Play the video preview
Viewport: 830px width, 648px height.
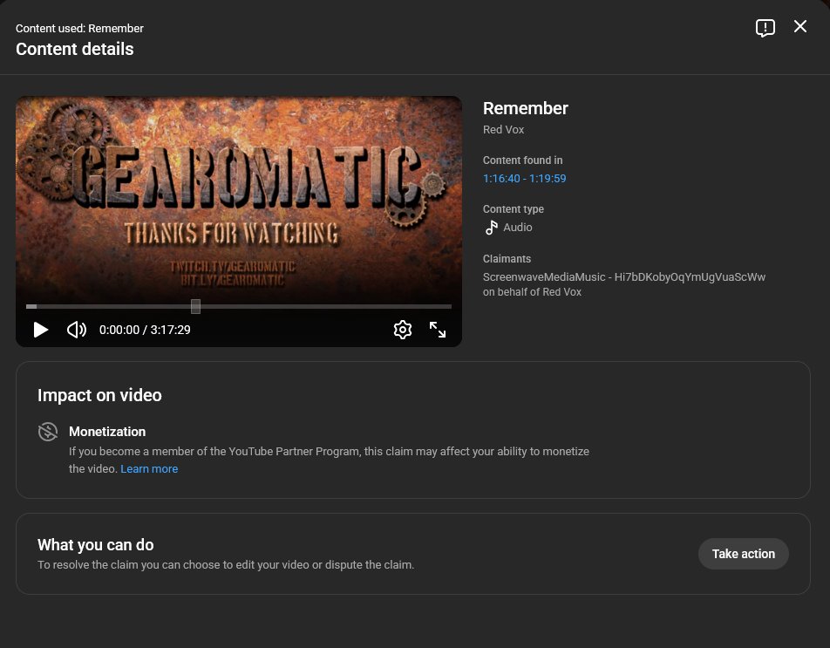tap(41, 330)
